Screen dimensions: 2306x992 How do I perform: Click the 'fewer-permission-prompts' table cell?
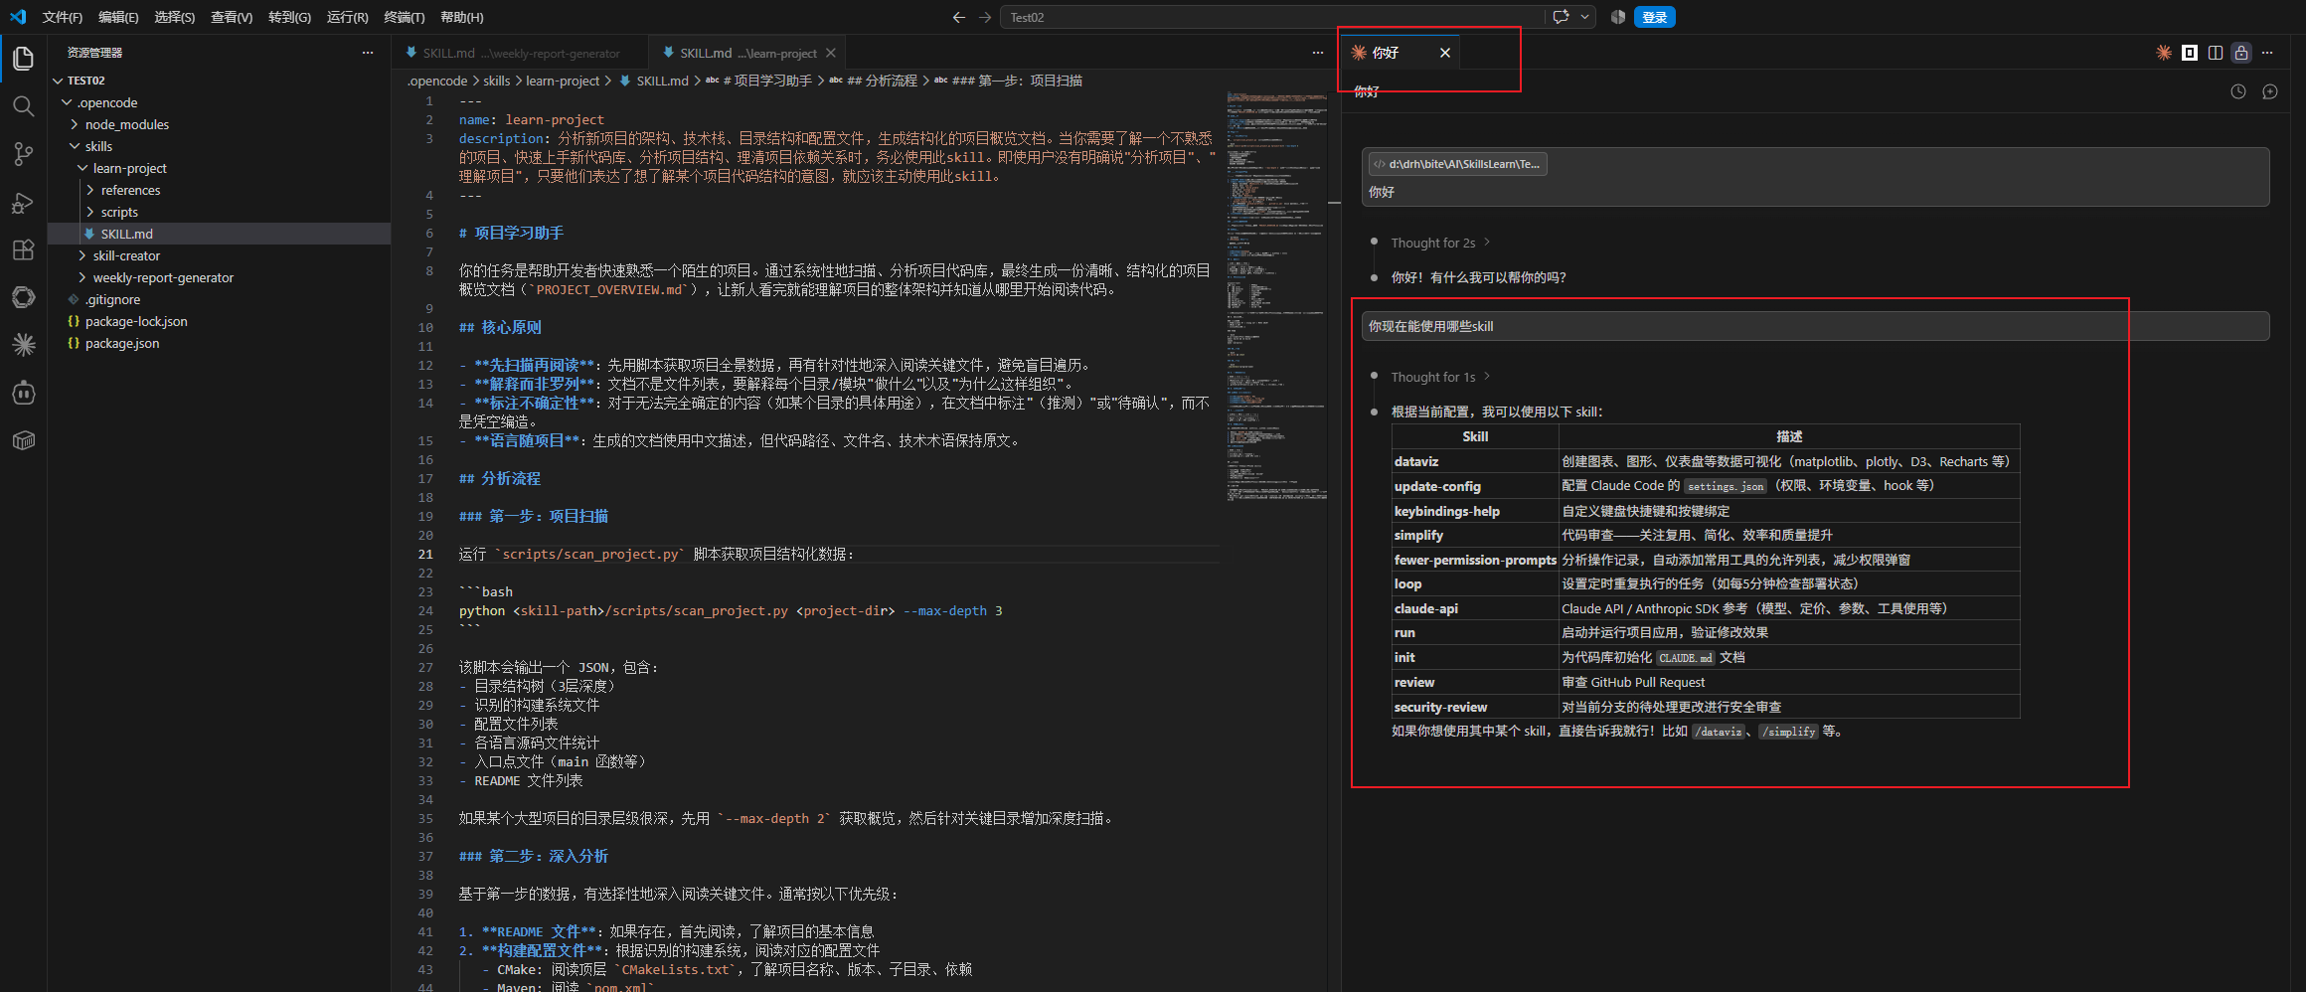coord(1475,560)
